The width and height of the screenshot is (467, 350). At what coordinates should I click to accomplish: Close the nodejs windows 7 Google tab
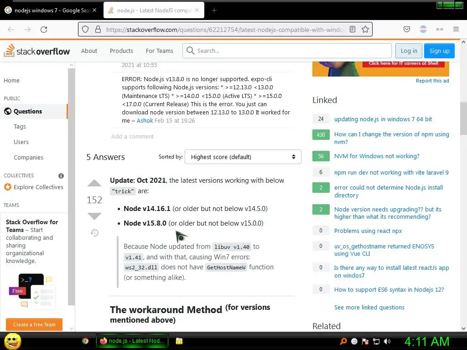(x=94, y=10)
